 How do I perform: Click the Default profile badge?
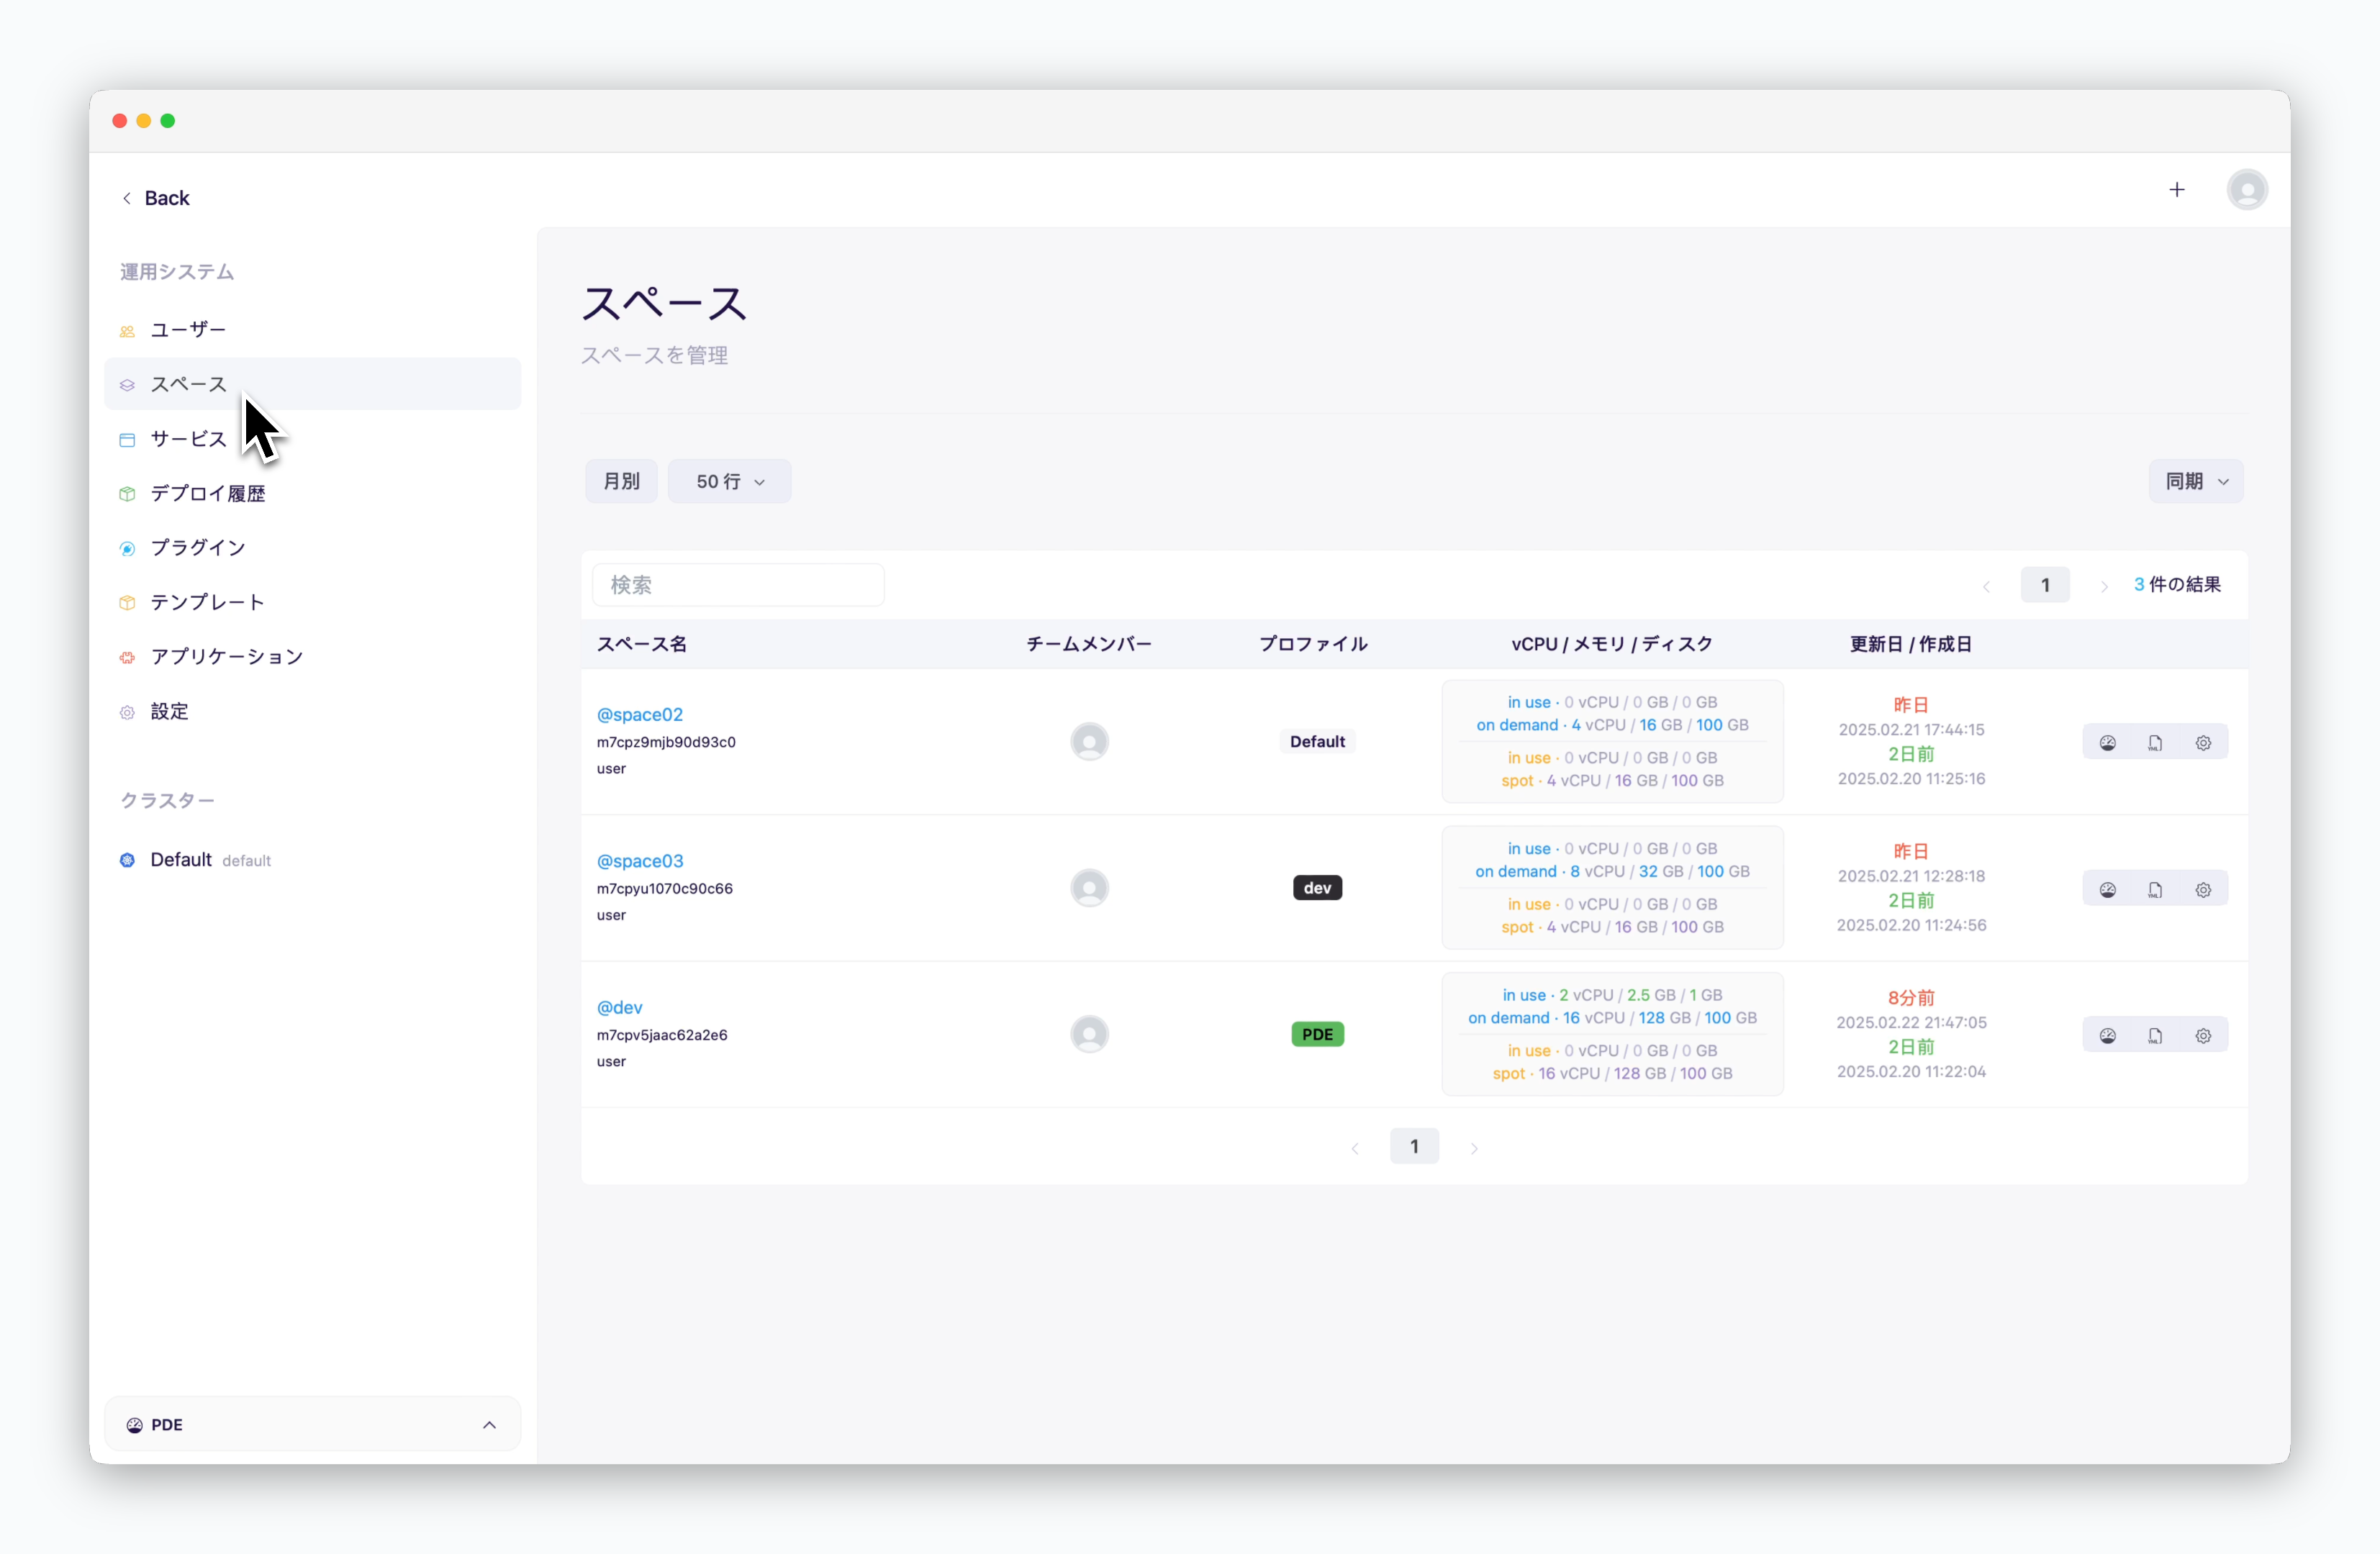point(1317,742)
